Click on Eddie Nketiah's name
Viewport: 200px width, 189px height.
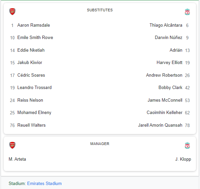click(x=31, y=50)
